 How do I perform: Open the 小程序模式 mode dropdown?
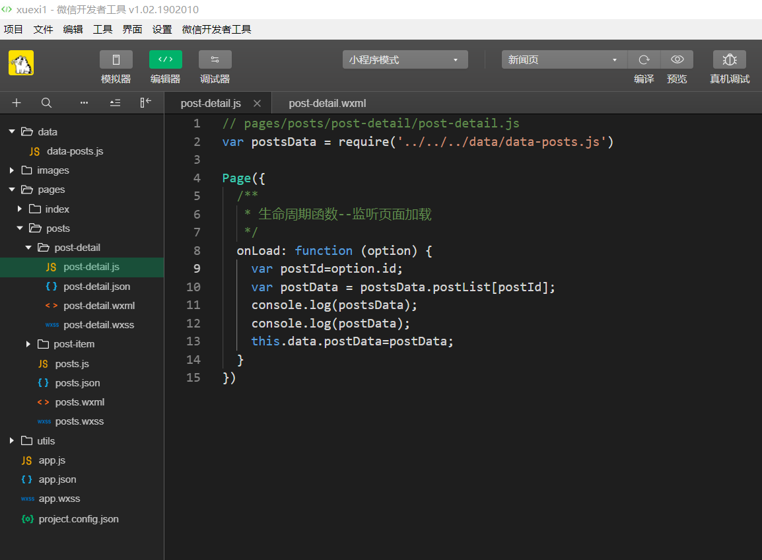(x=405, y=60)
